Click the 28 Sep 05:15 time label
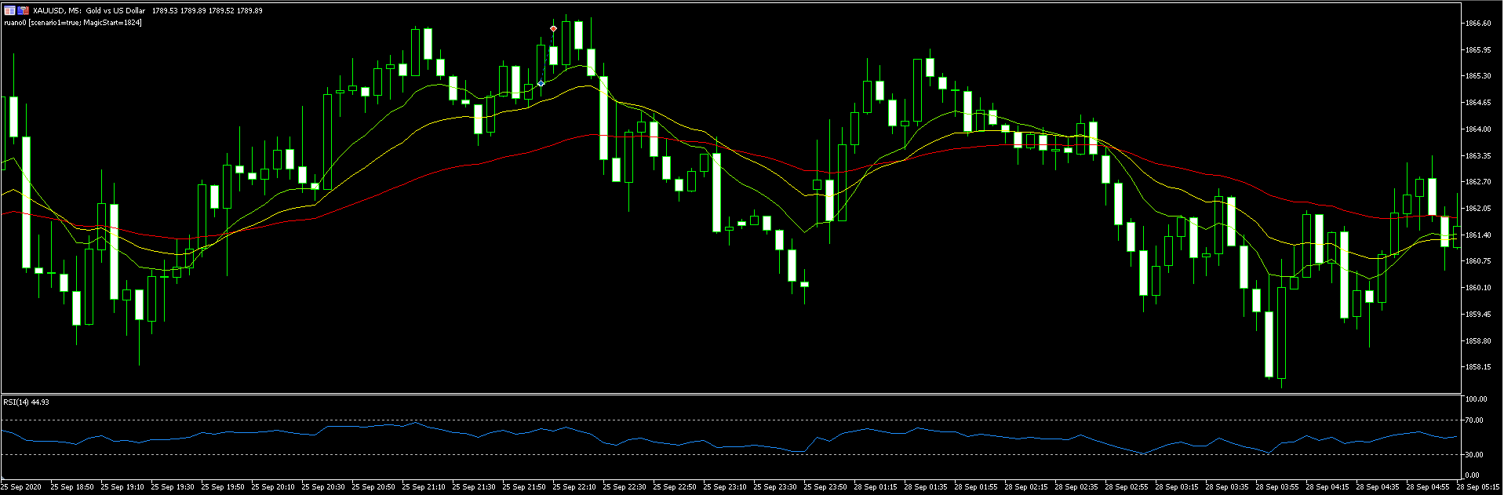The image size is (1504, 495). (1480, 487)
